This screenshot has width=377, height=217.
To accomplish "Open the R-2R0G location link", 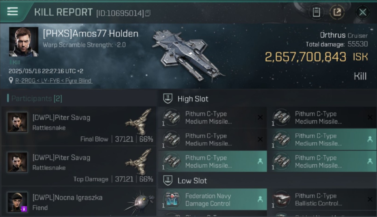I will [53, 80].
